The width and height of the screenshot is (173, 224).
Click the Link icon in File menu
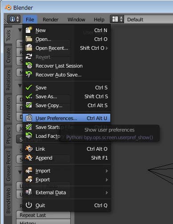click(x=29, y=148)
